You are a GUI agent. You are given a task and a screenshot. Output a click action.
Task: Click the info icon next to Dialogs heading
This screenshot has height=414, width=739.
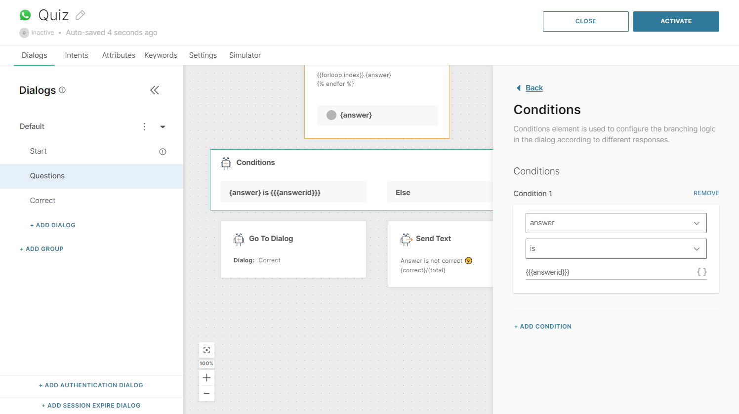coord(62,90)
